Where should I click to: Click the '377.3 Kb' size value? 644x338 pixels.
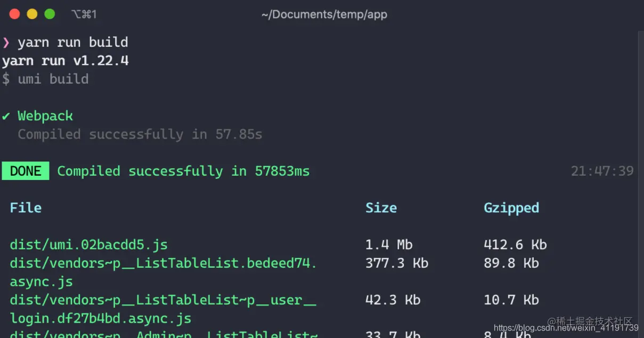pos(397,263)
